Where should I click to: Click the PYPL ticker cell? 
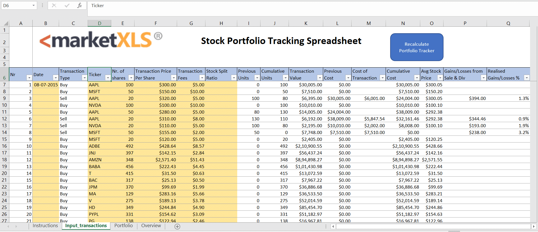pos(99,214)
